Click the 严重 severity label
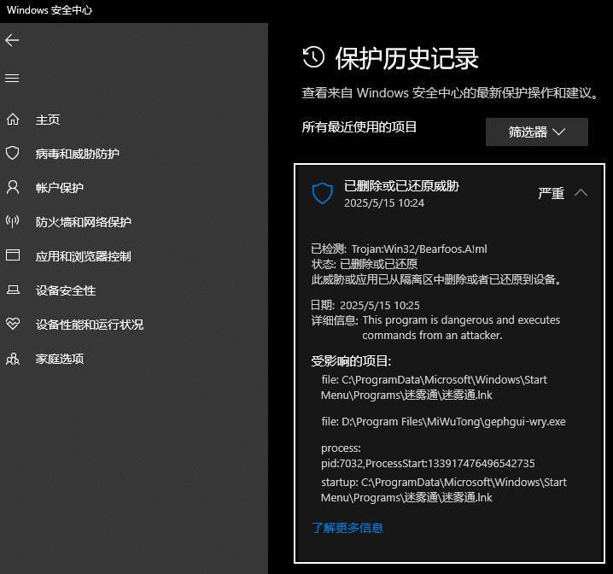Viewport: 613px width, 574px height. (x=552, y=193)
